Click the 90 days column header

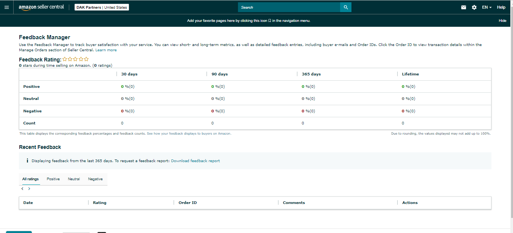tap(220, 74)
